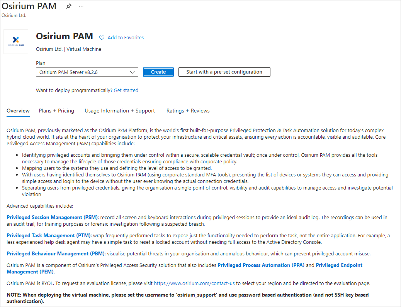
Task: Start with a pre-set configuration
Action: pos(224,72)
